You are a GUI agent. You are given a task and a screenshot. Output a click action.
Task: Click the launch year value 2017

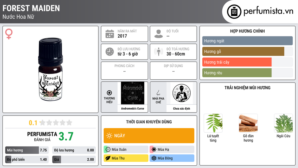tap(122, 36)
